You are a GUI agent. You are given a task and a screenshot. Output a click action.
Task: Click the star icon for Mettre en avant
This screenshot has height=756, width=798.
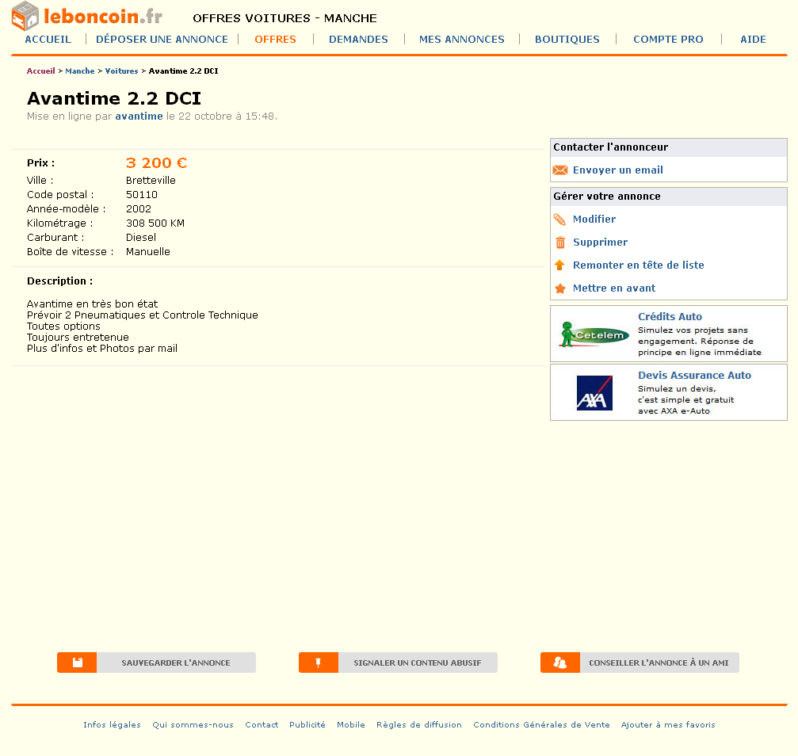(x=560, y=288)
